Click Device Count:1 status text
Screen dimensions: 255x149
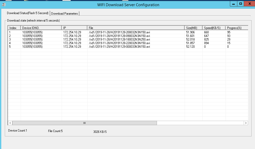[x=18, y=131]
